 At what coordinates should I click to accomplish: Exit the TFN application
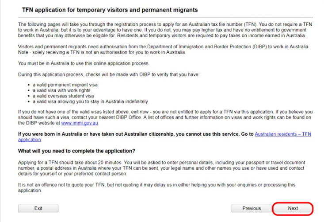pos(38,208)
